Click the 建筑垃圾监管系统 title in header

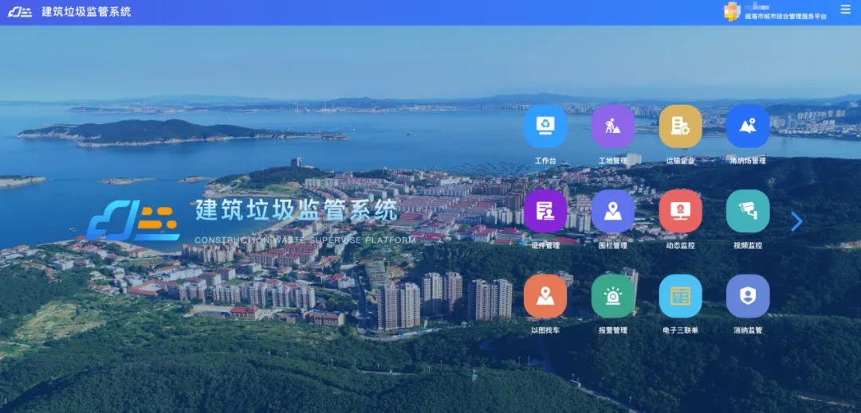pos(86,12)
